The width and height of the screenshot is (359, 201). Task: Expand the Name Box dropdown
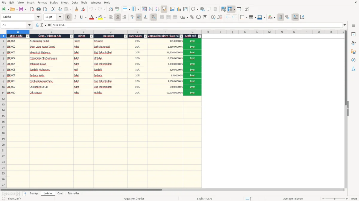tap(29, 25)
